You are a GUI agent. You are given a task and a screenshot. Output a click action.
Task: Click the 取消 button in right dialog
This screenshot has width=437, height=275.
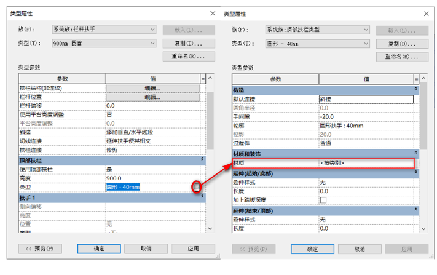click(360, 249)
